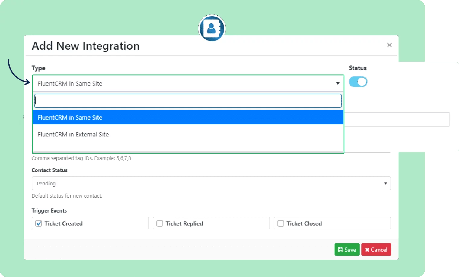Save the new integration

pos(347,250)
